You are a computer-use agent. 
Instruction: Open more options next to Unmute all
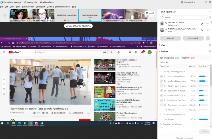coord(208,38)
